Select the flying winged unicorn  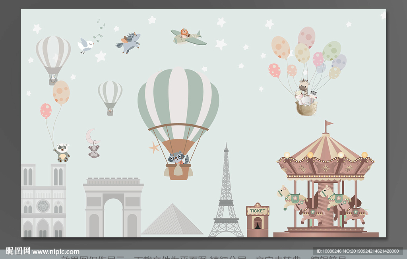click(x=128, y=43)
